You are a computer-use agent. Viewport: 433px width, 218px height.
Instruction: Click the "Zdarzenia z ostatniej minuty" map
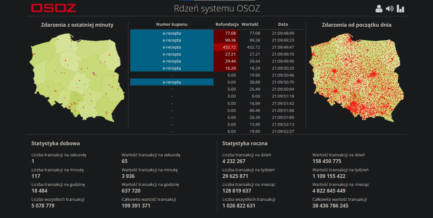tap(77, 78)
